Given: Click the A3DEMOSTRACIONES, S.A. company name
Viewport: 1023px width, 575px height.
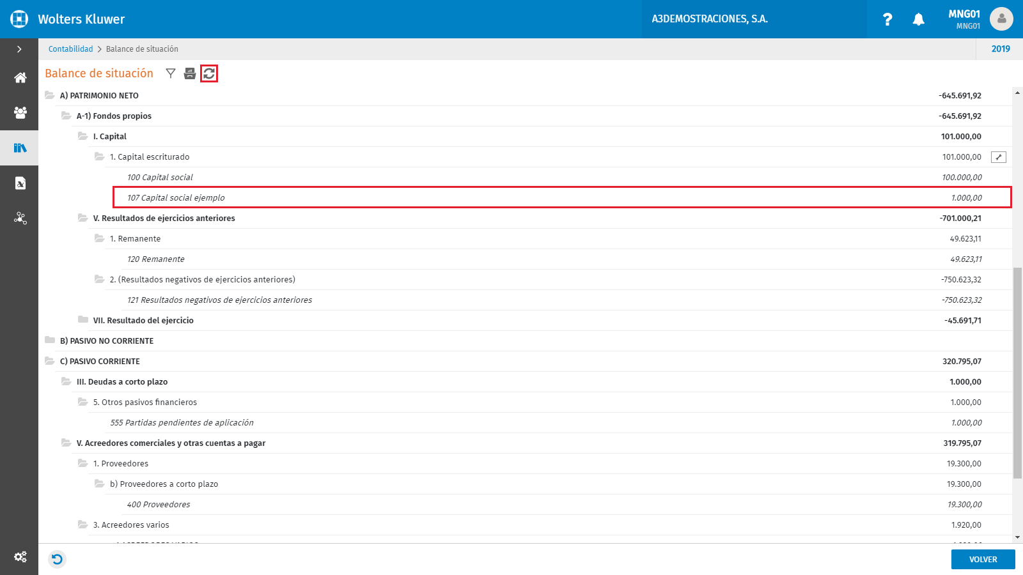Looking at the screenshot, I should click(710, 19).
